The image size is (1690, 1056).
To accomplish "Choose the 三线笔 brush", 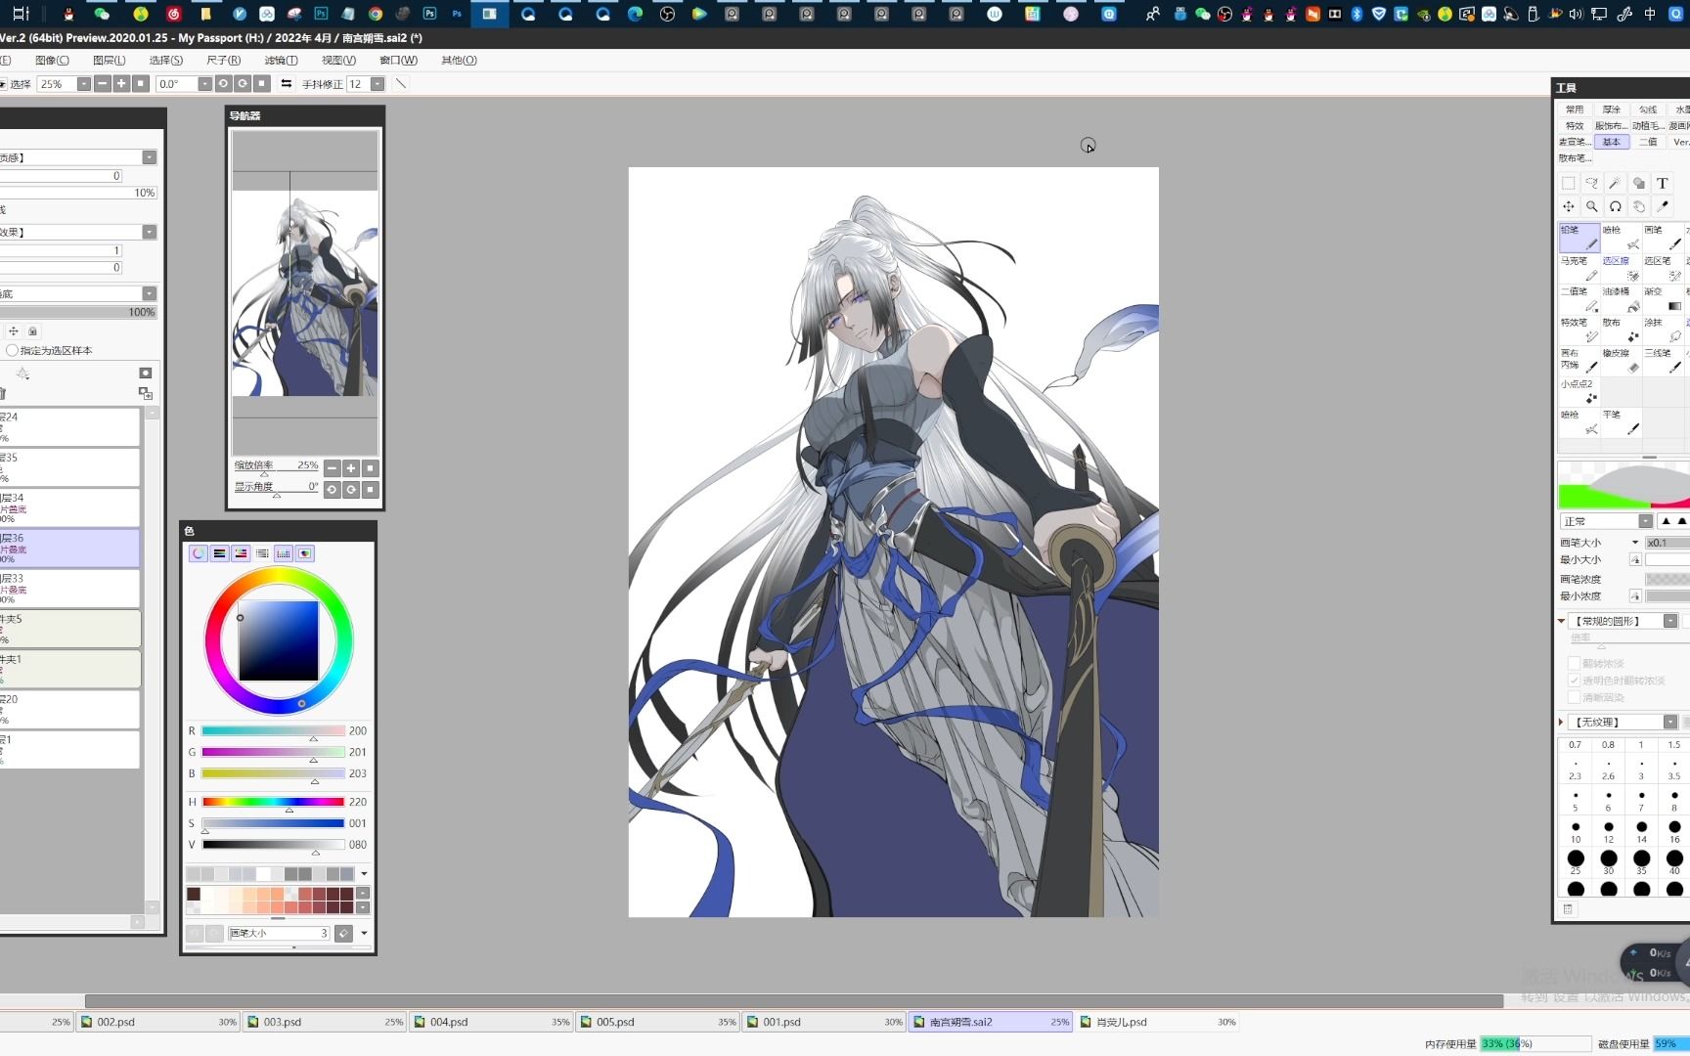I will pos(1663,360).
